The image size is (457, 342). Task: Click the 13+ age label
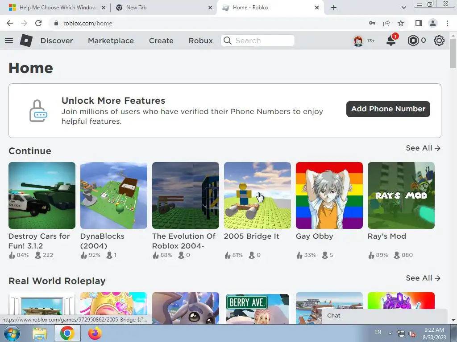coord(371,41)
